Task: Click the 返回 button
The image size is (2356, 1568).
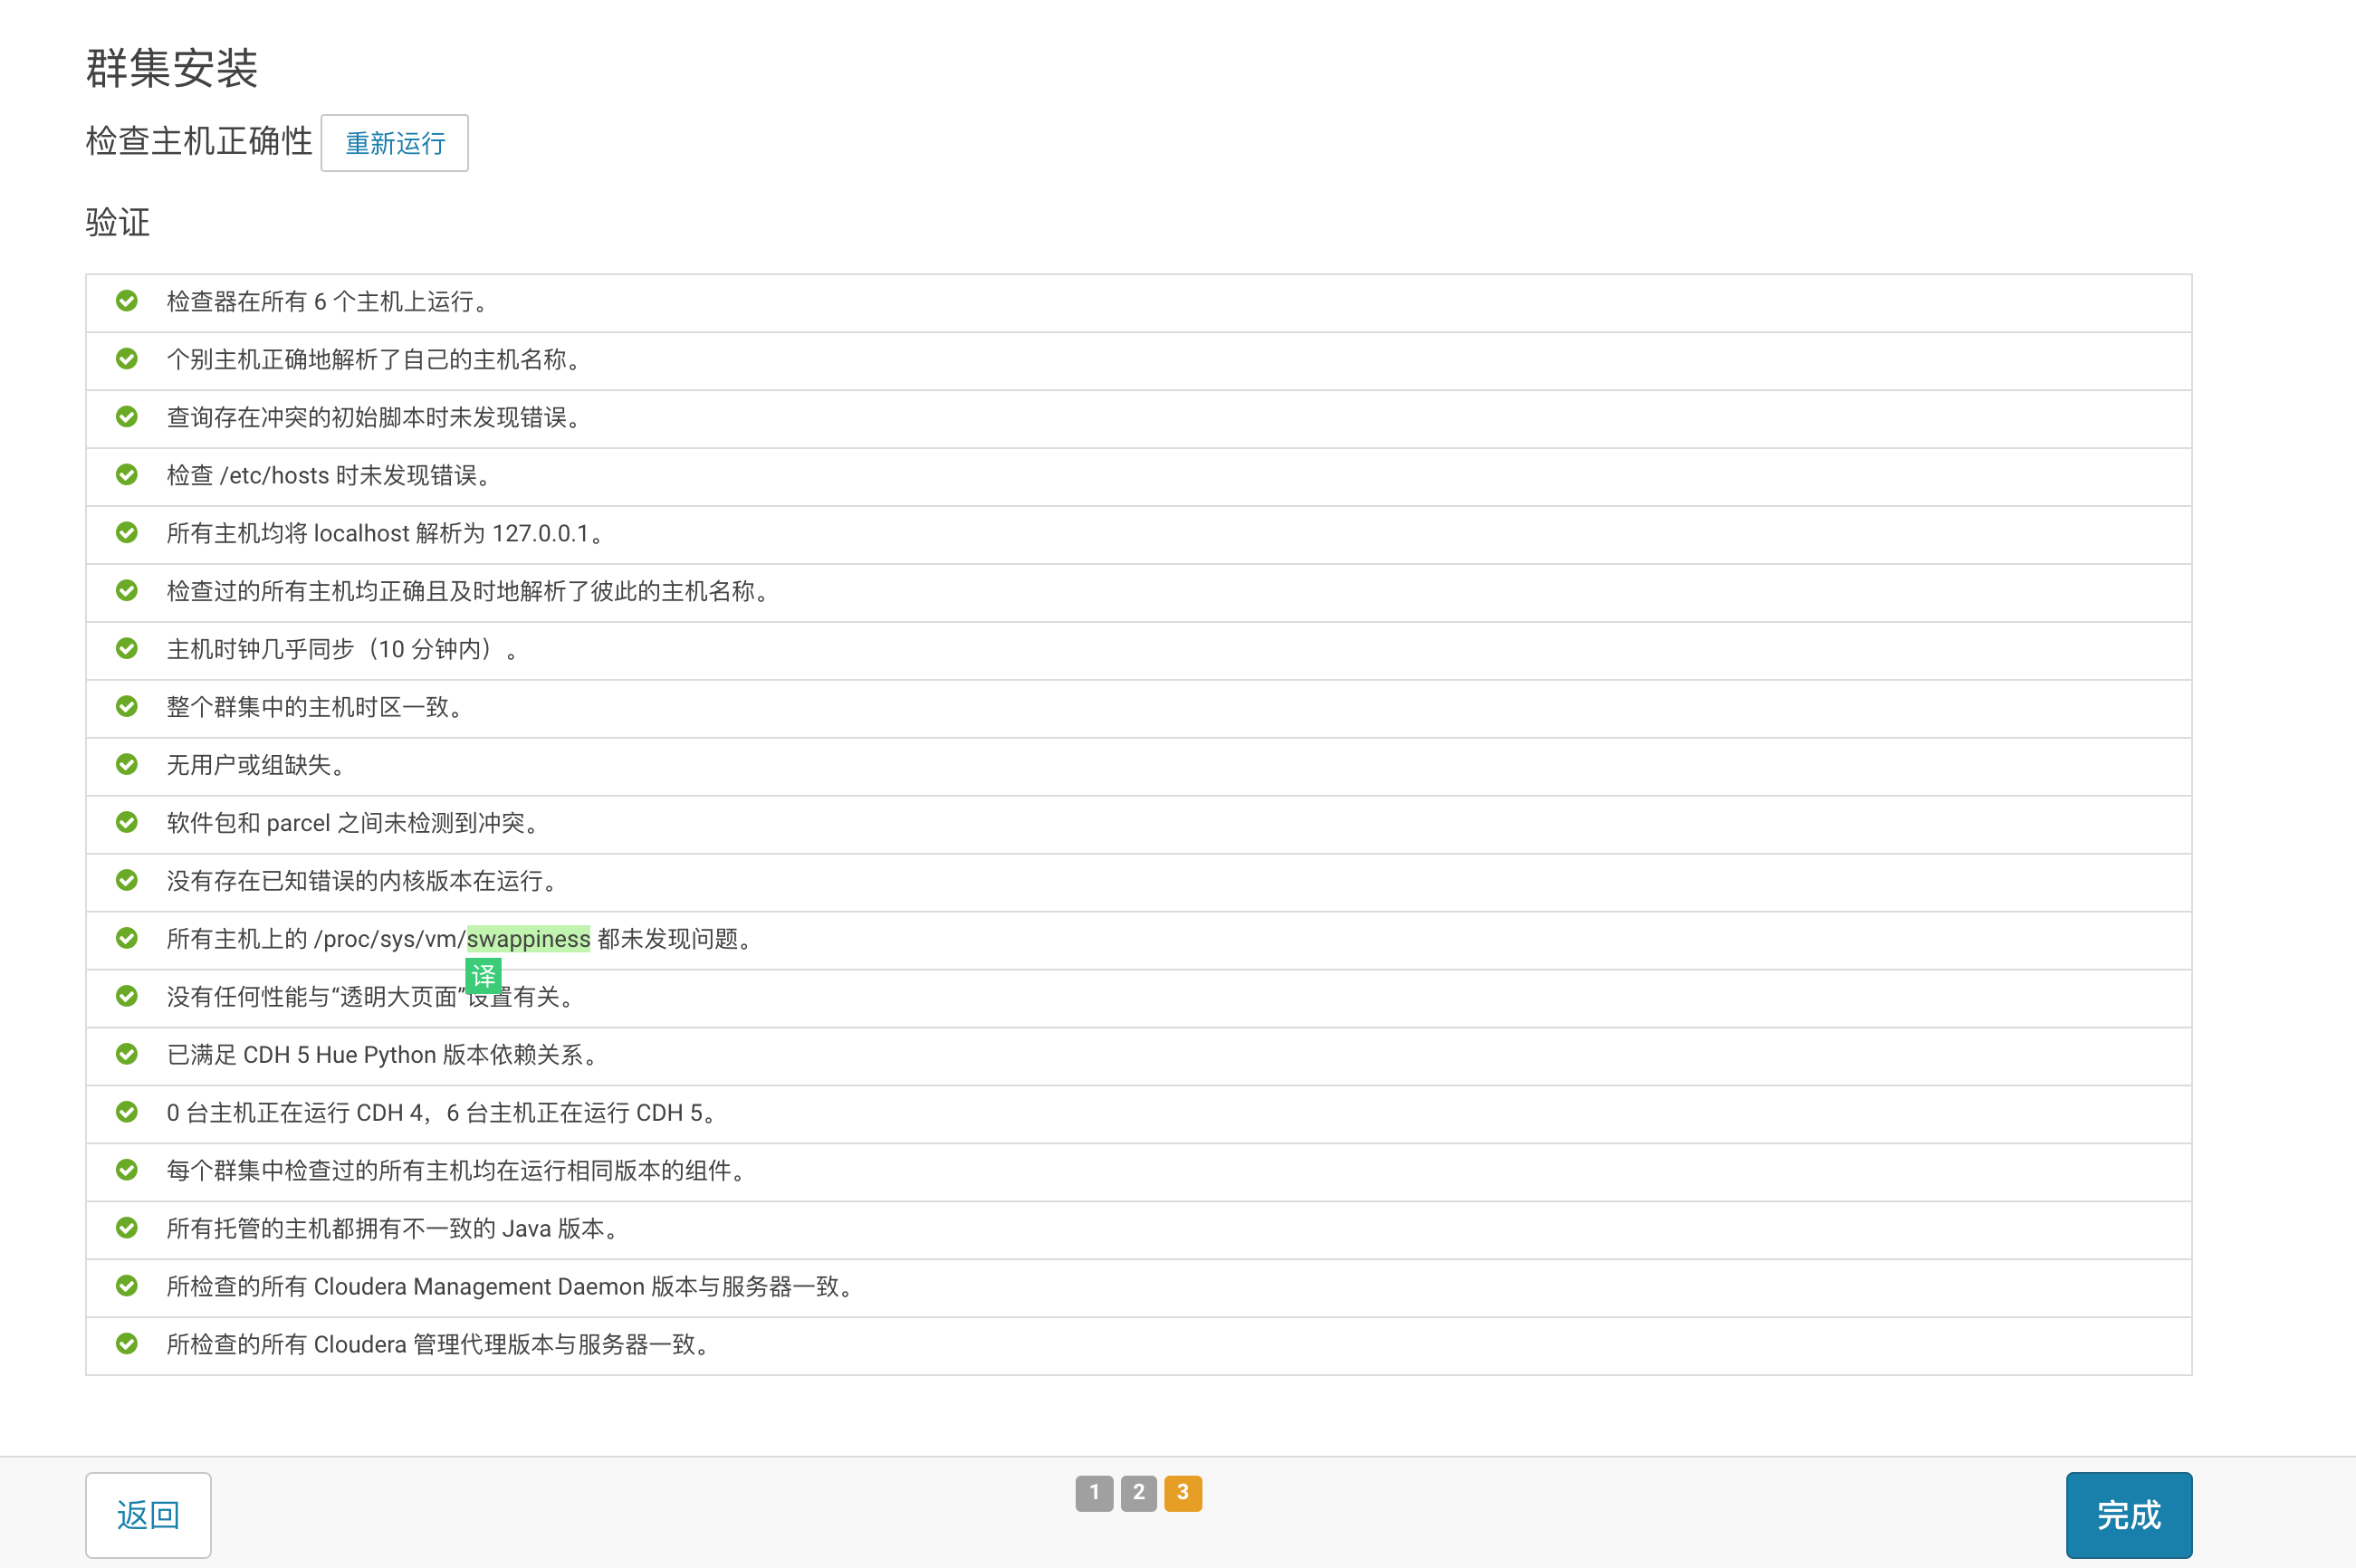Action: [148, 1515]
